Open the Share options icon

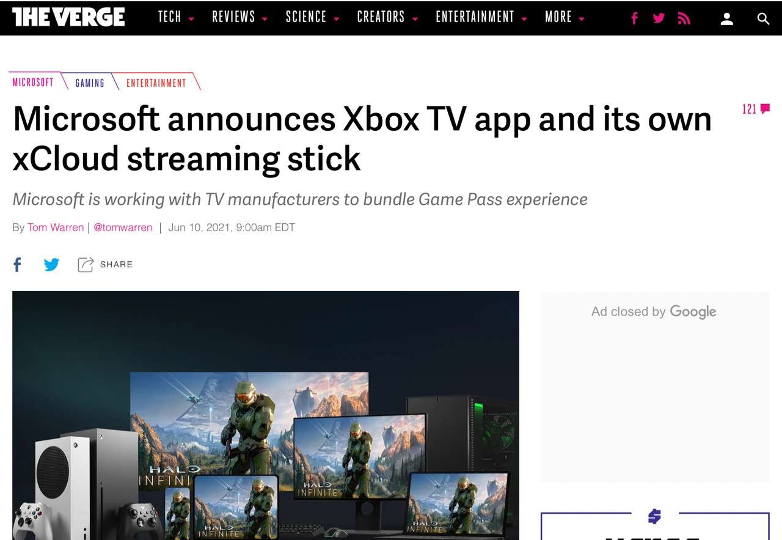[x=86, y=264]
